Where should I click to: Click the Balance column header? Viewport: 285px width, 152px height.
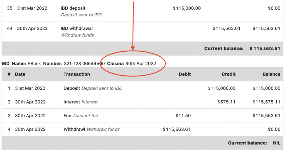point(271,74)
